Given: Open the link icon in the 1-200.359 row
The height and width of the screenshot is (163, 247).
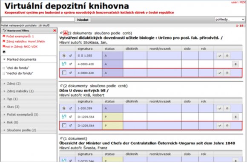Looking at the screenshot, I should tap(71, 108).
